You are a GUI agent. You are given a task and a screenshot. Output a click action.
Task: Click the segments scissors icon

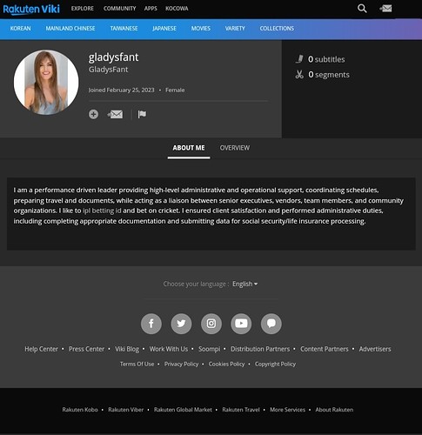pyautogui.click(x=299, y=75)
